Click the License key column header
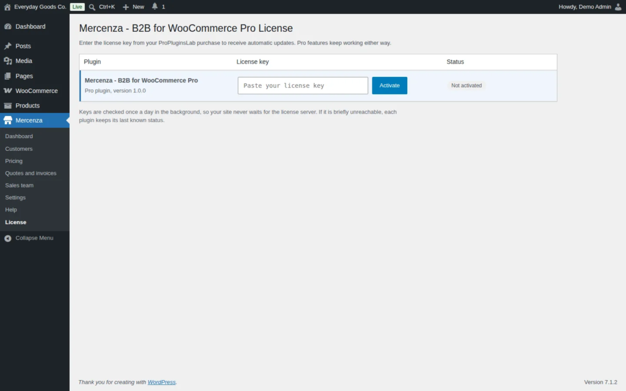This screenshot has height=391, width=626. pyautogui.click(x=252, y=62)
